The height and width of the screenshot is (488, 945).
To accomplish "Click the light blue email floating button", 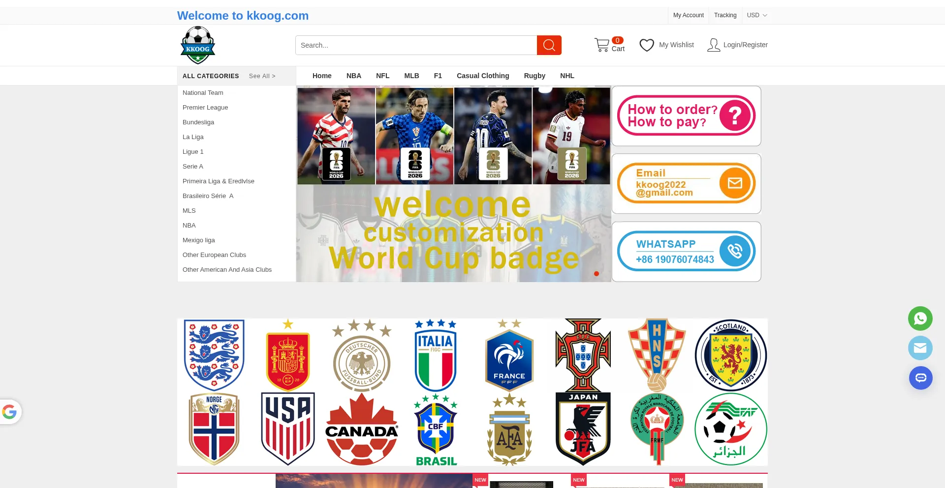I will click(920, 348).
